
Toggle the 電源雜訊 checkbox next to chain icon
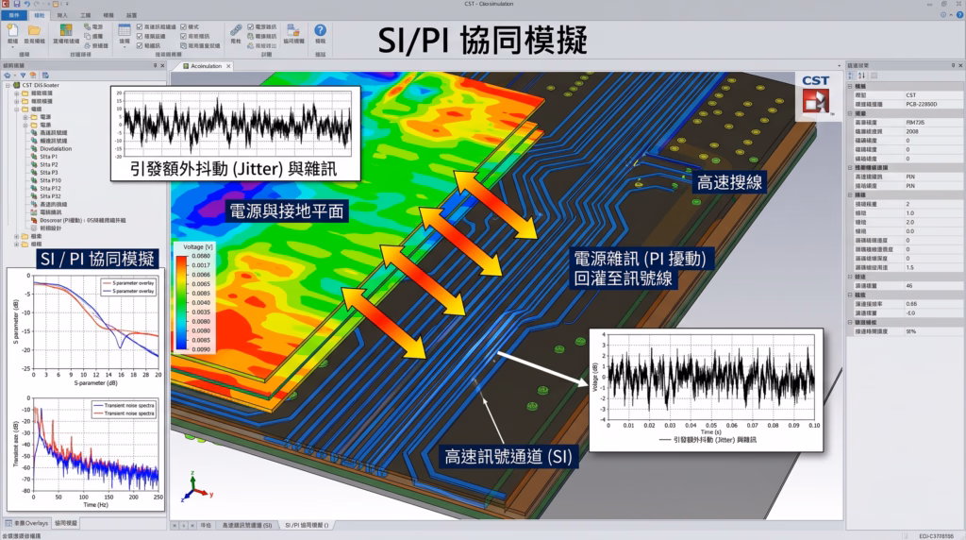pyautogui.click(x=251, y=27)
